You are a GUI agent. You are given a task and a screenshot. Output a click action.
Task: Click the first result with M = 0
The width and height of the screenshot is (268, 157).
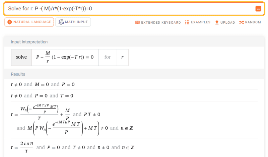coord(43,85)
